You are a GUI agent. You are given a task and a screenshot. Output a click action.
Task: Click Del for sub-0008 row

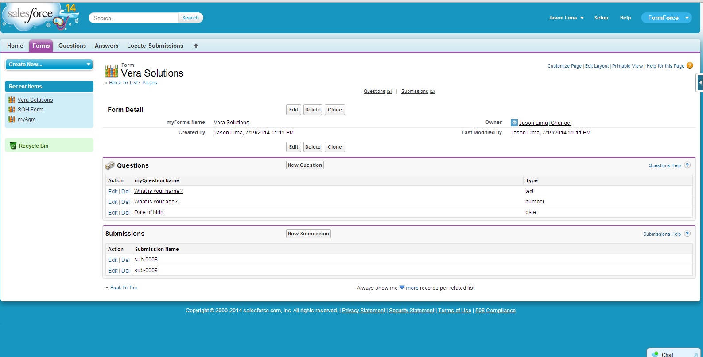click(x=125, y=260)
